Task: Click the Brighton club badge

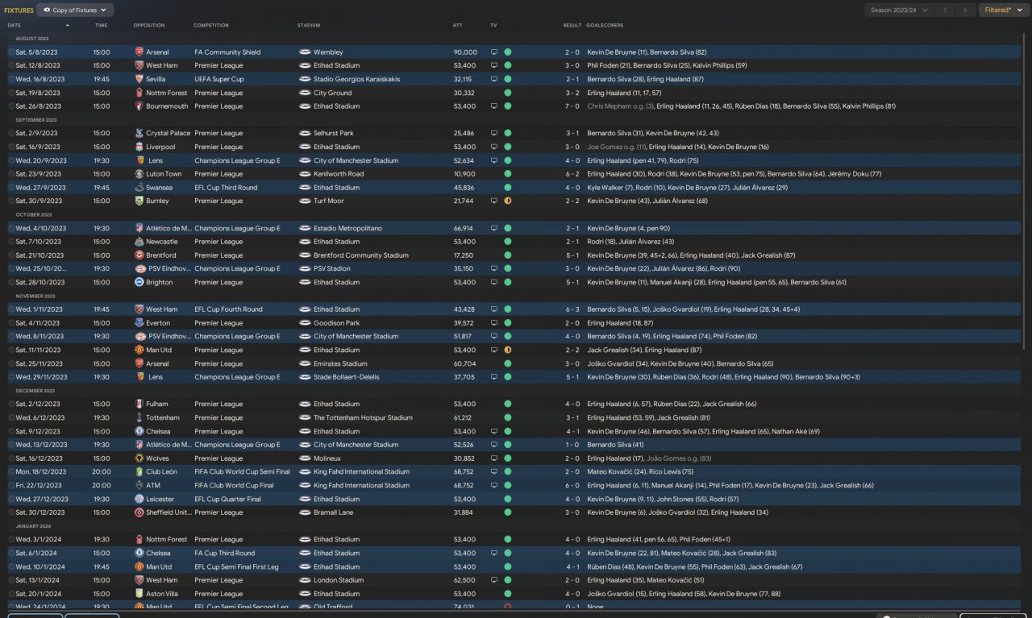Action: 139,282
